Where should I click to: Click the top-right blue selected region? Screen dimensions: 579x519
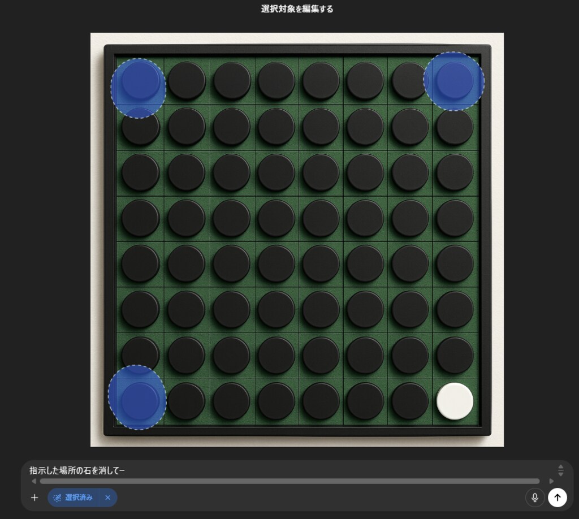click(x=453, y=81)
